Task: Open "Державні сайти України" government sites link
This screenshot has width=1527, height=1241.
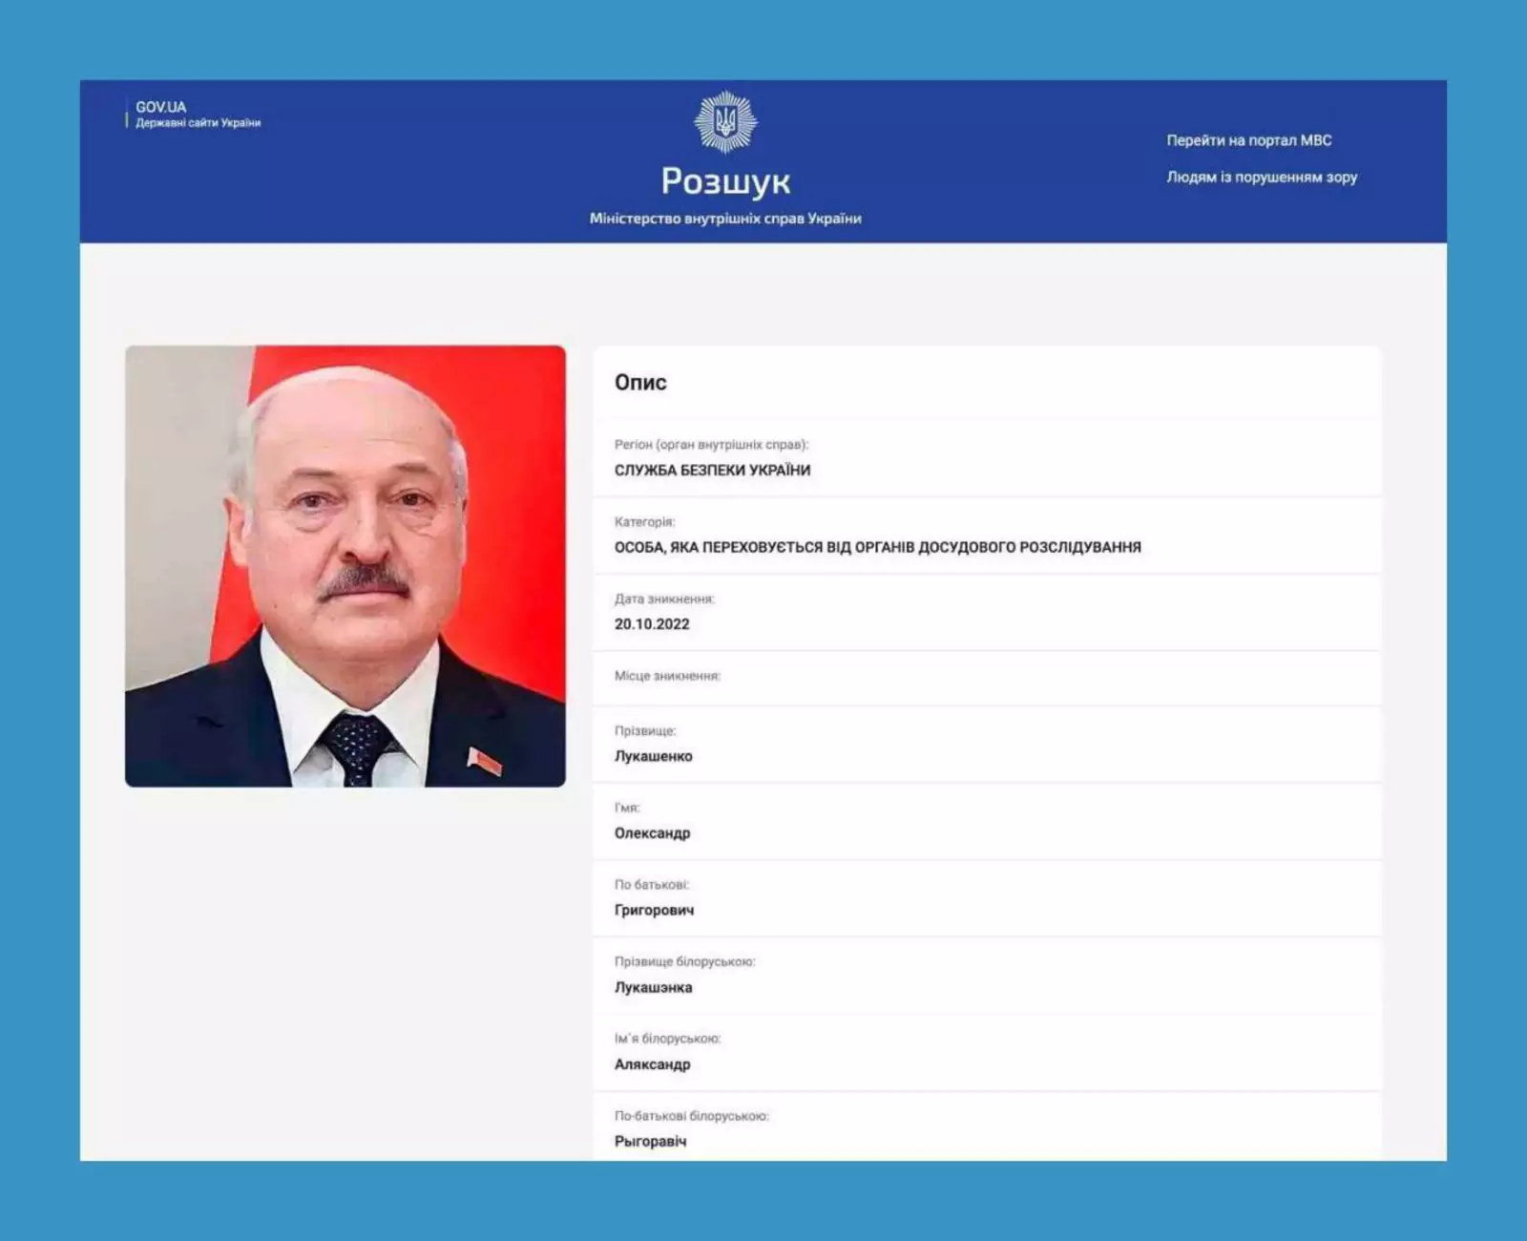Action: [x=199, y=122]
